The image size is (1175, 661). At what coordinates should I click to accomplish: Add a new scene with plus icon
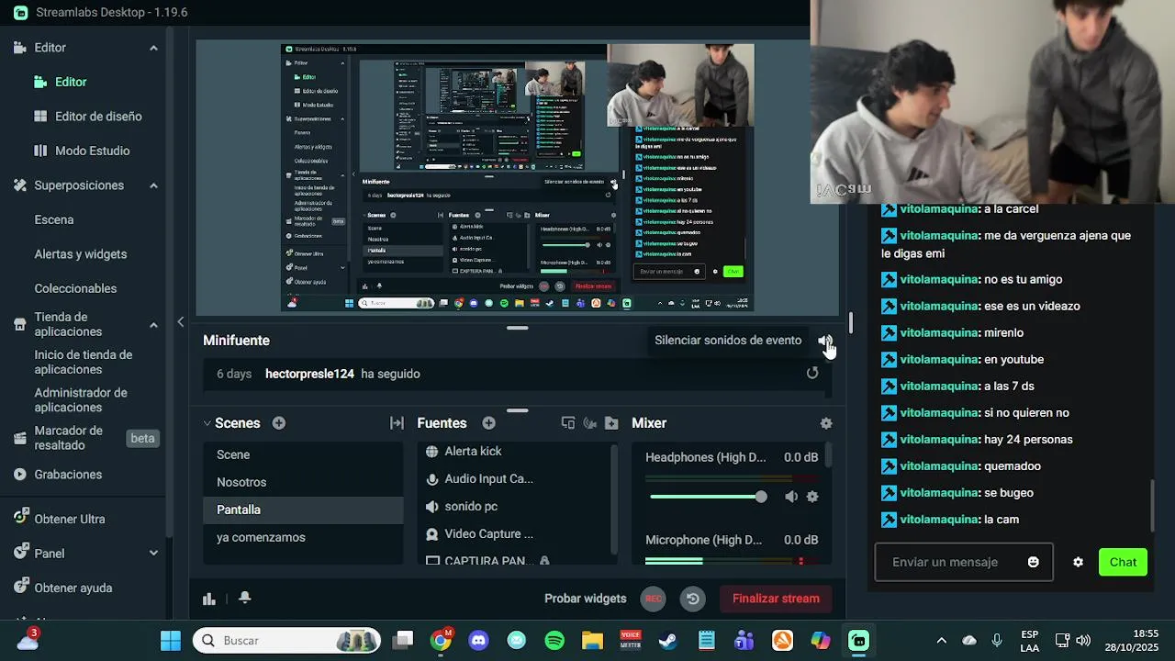(279, 423)
